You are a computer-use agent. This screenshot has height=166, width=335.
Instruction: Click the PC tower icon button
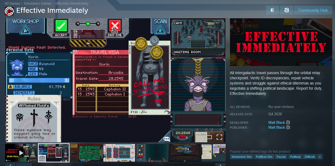(273, 10)
